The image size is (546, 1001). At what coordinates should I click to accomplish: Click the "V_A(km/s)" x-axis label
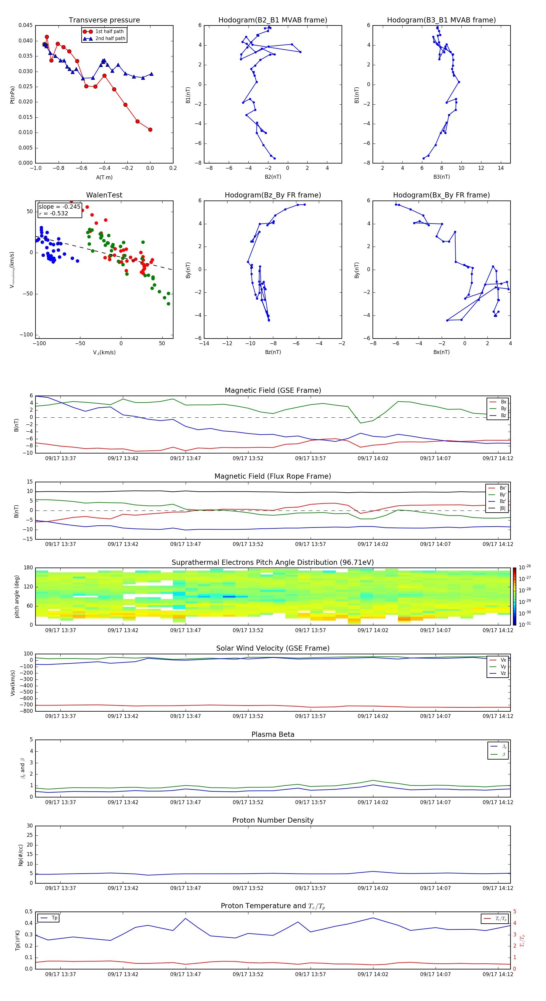[104, 352]
